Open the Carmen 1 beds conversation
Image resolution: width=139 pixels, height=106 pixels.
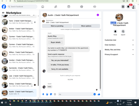(19, 38)
